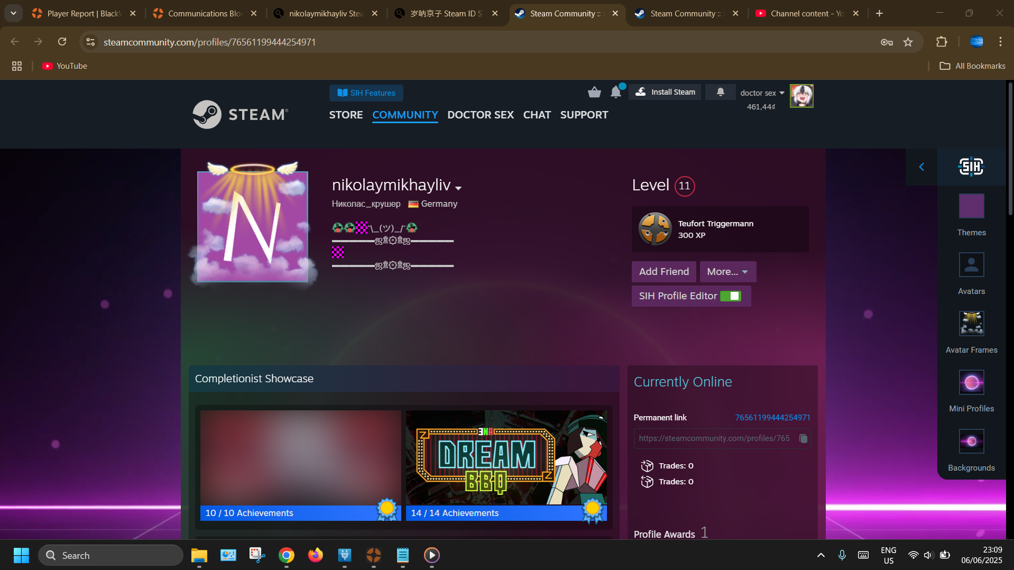The image size is (1014, 570).
Task: Open File Explorer from taskbar
Action: click(x=199, y=555)
